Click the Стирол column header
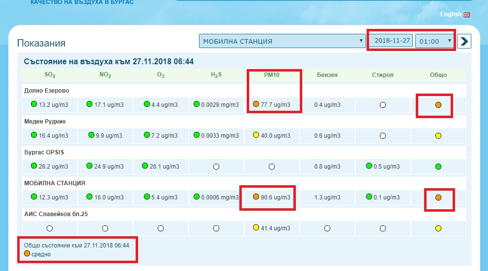 382,75
